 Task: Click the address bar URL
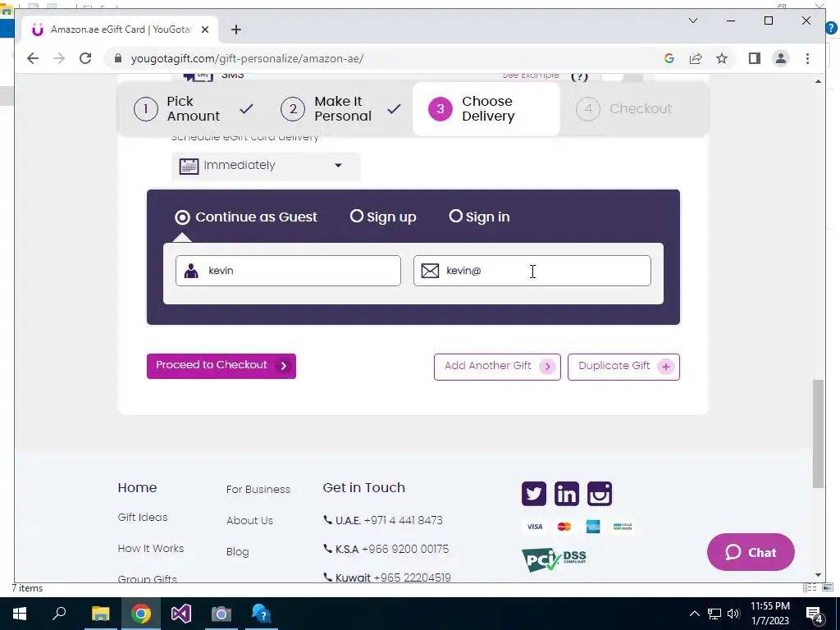tap(247, 58)
